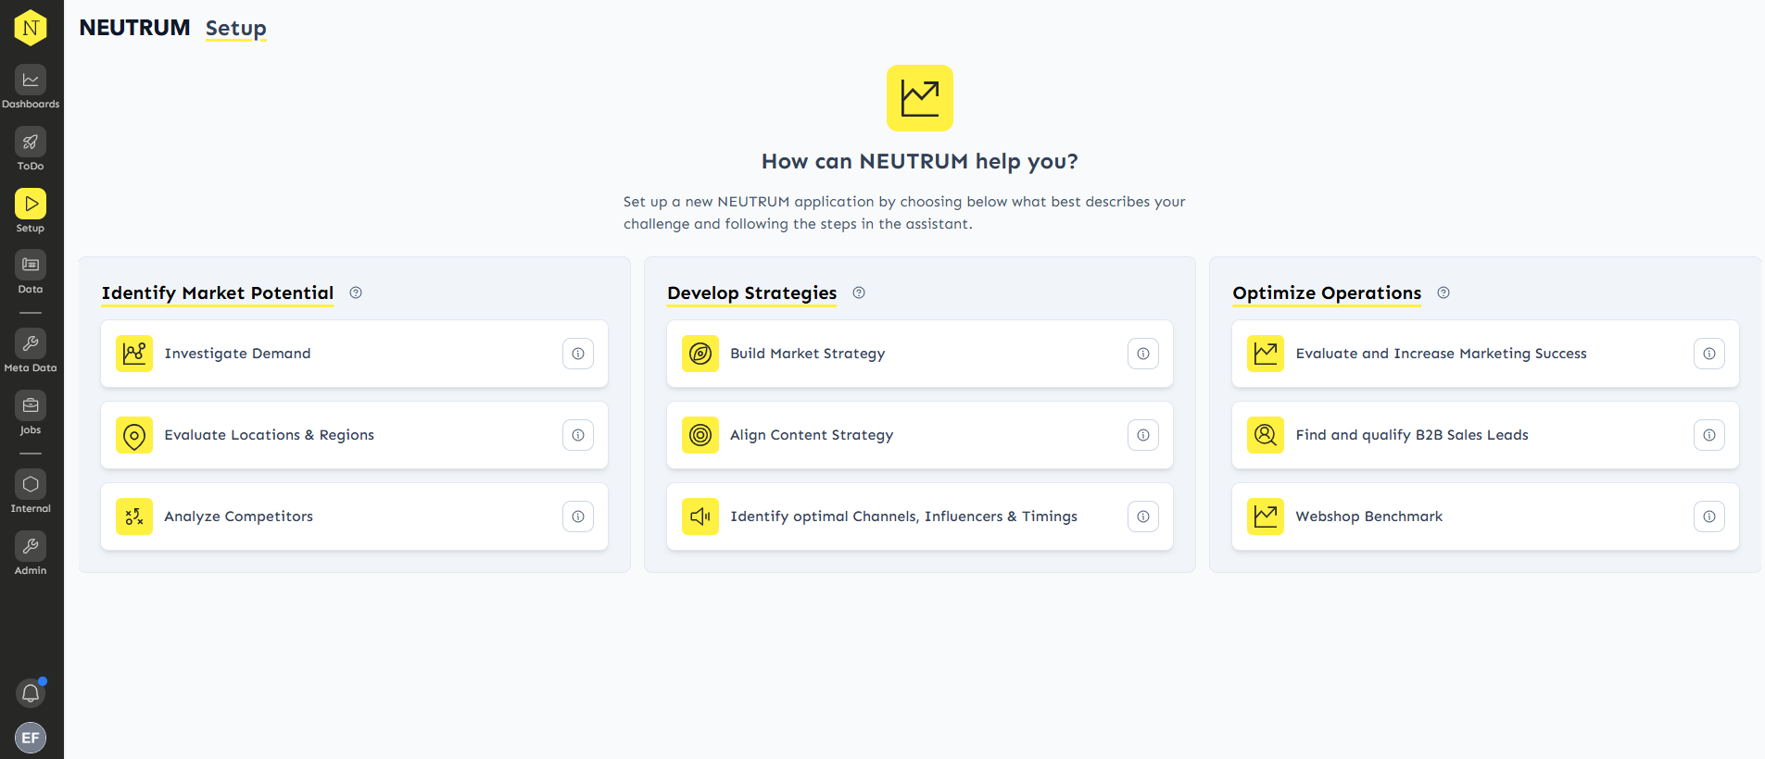The image size is (1765, 759).
Task: Go to Jobs in the sidebar
Action: tap(31, 414)
